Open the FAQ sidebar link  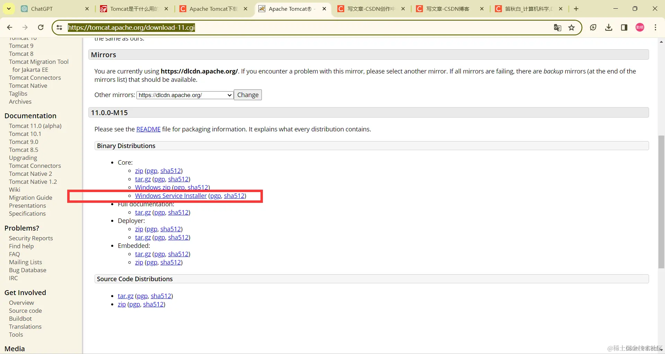(15, 254)
